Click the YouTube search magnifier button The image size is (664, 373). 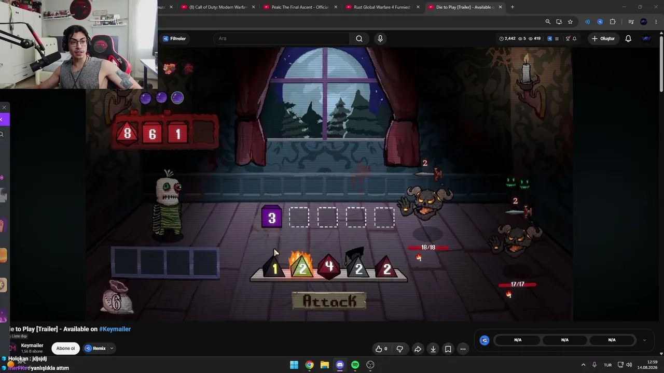(x=359, y=38)
